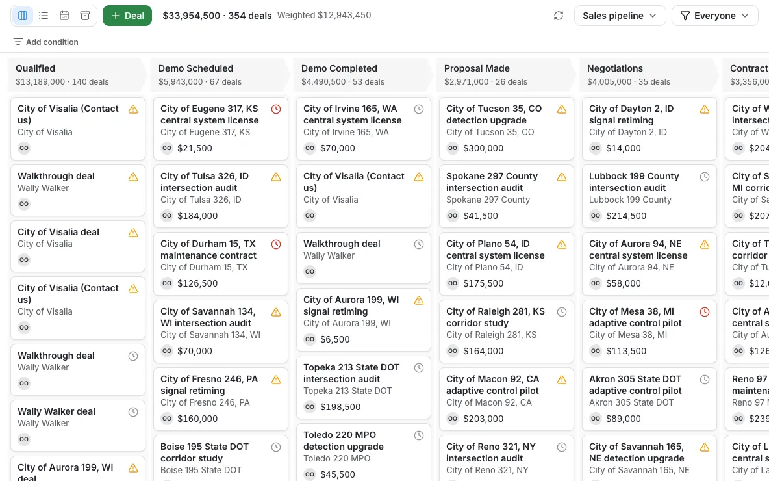Viewport: 769px width, 481px height.
Task: Open the Sales pipeline dropdown
Action: [x=620, y=16]
